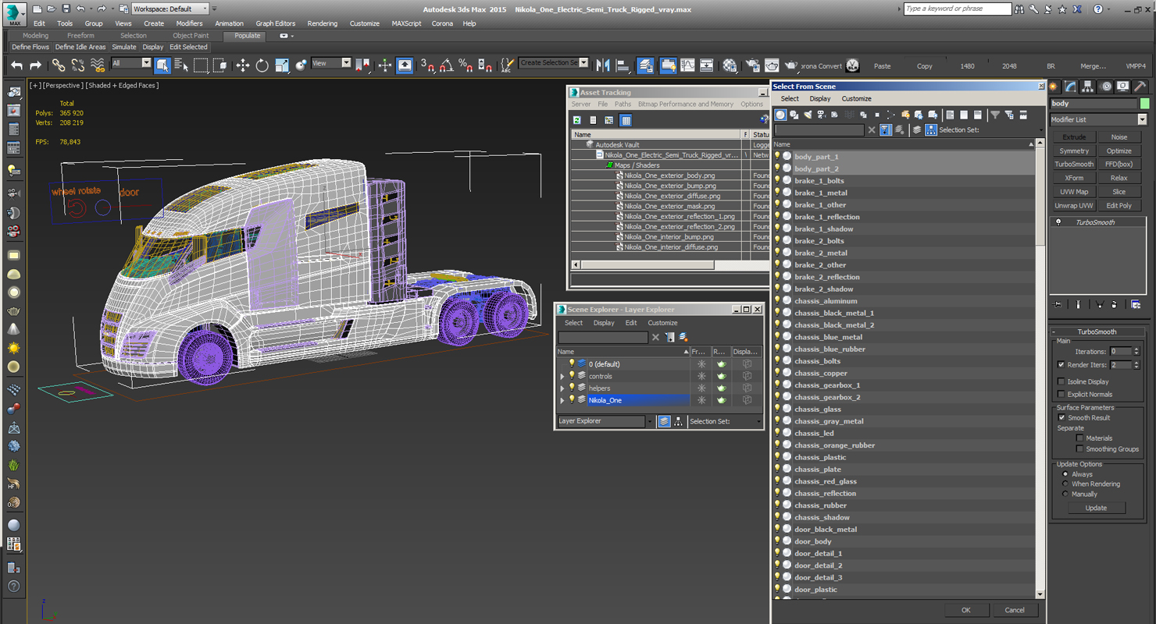Viewport: 1156px width, 624px height.
Task: Click the Refresh icon in Asset Tracking
Action: (x=577, y=120)
